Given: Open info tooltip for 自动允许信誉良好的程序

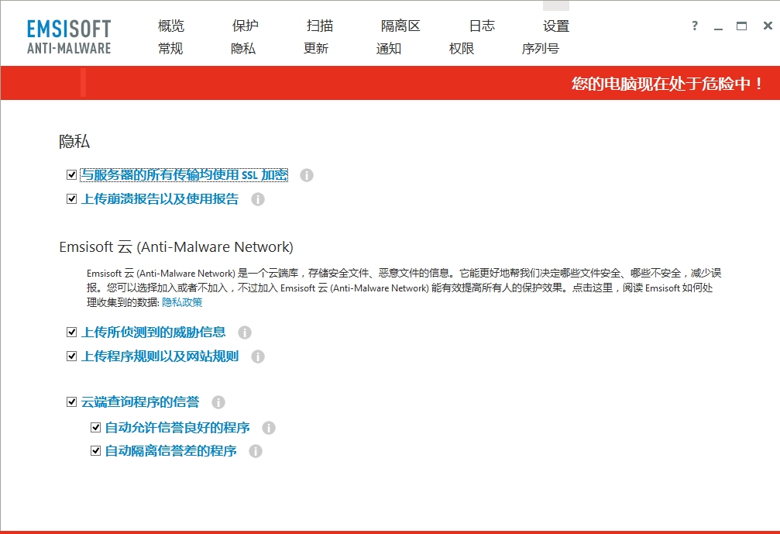Looking at the screenshot, I should click(x=269, y=428).
